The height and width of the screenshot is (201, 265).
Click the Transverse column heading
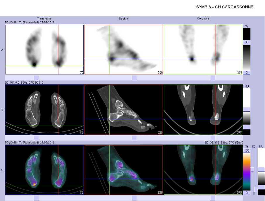pos(44,18)
